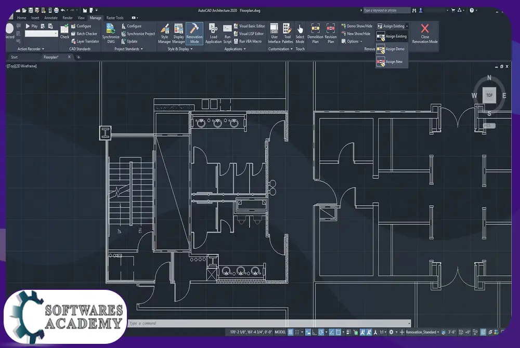The image size is (520, 348).
Task: Open Load Application
Action: (x=213, y=33)
